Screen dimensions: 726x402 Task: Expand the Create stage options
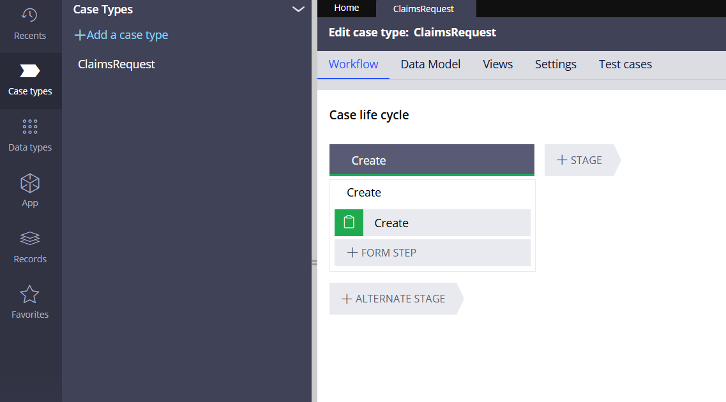(432, 160)
